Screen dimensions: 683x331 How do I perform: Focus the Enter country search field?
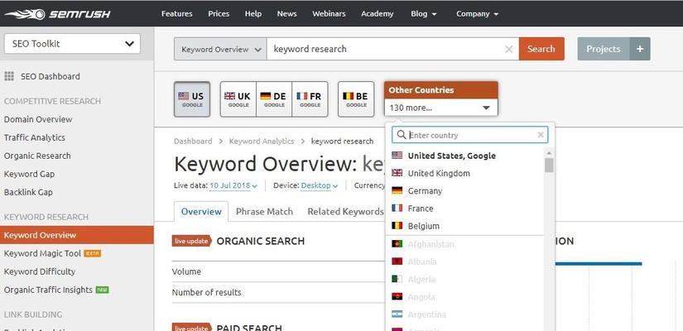[472, 135]
